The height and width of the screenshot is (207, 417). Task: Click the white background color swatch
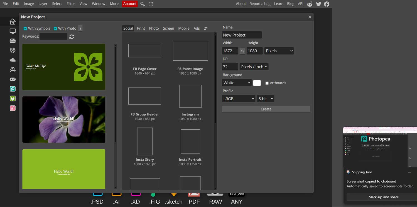pyautogui.click(x=257, y=83)
